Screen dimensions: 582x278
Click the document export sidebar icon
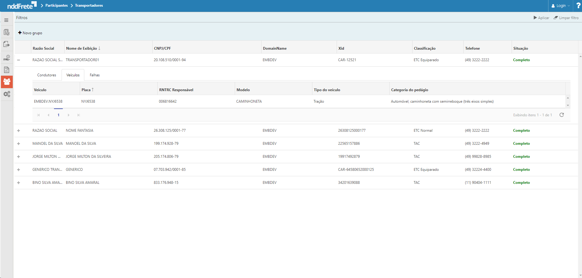6,45
